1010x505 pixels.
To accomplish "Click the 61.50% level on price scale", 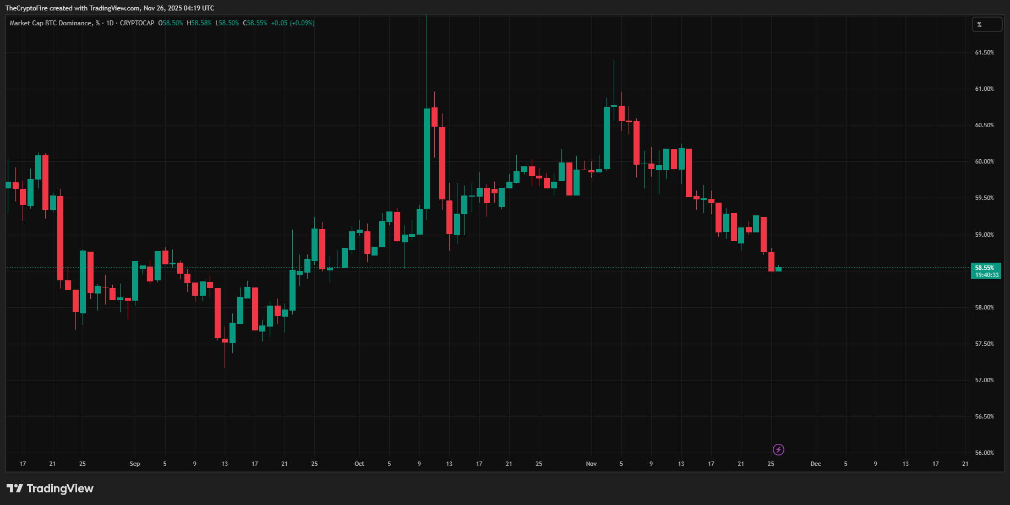I will tap(985, 52).
